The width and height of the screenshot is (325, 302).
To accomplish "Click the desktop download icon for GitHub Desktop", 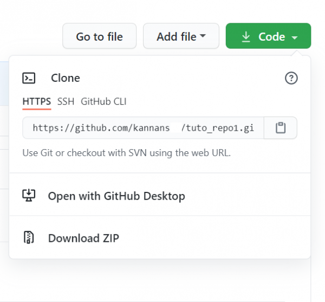I will click(x=29, y=196).
